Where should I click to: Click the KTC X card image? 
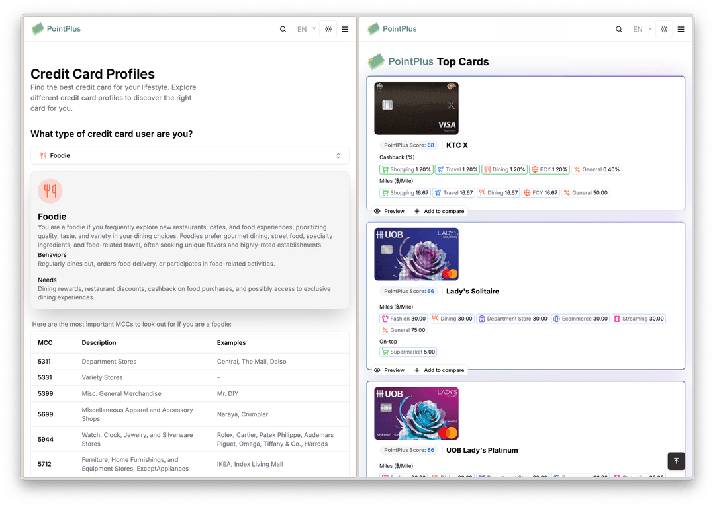[x=416, y=108]
